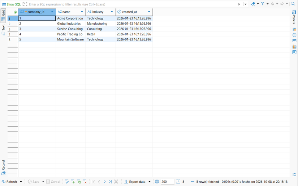Open the industry column filter dropdown

(x=112, y=12)
